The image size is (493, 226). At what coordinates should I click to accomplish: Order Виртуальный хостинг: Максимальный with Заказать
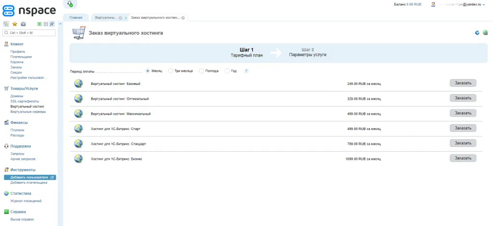[463, 113]
